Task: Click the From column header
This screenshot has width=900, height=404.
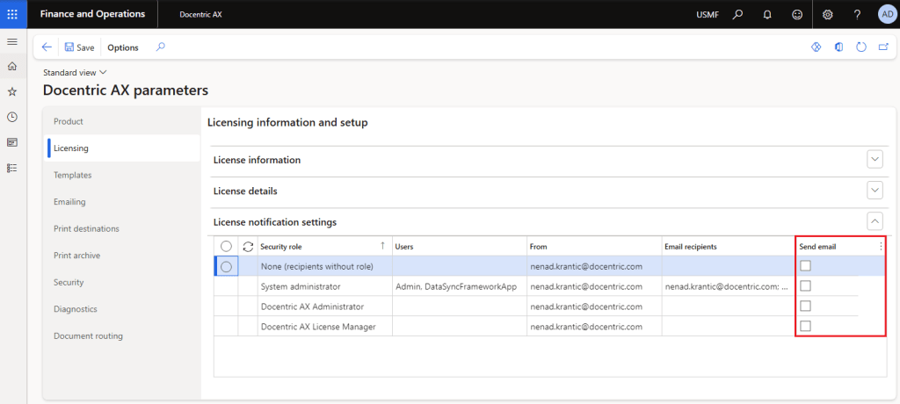Action: [x=594, y=246]
